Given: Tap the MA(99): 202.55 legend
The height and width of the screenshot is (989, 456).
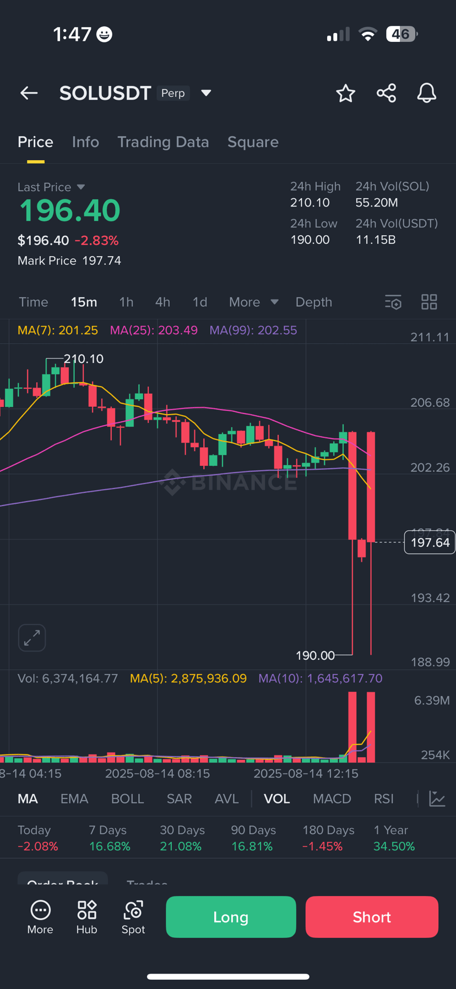Looking at the screenshot, I should point(253,330).
